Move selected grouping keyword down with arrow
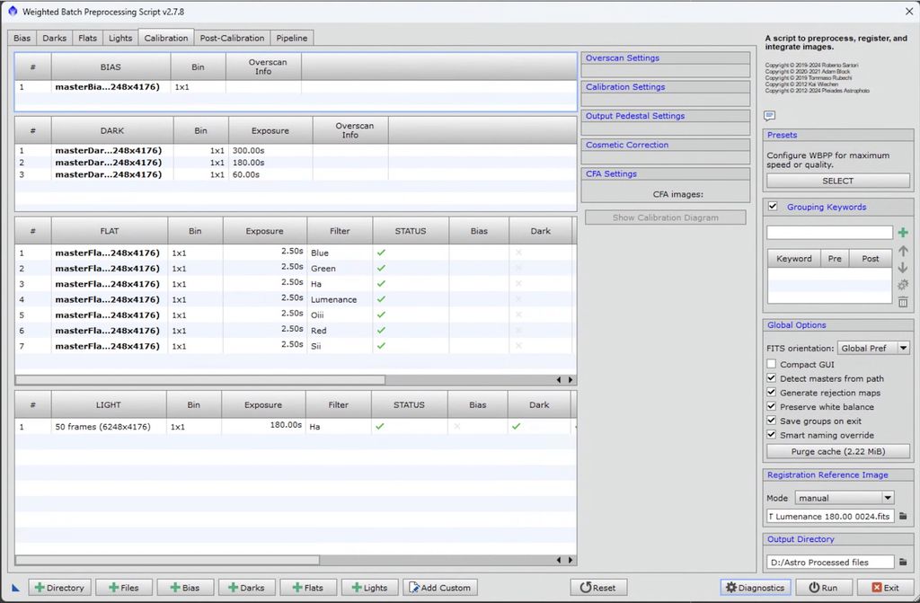 [902, 268]
